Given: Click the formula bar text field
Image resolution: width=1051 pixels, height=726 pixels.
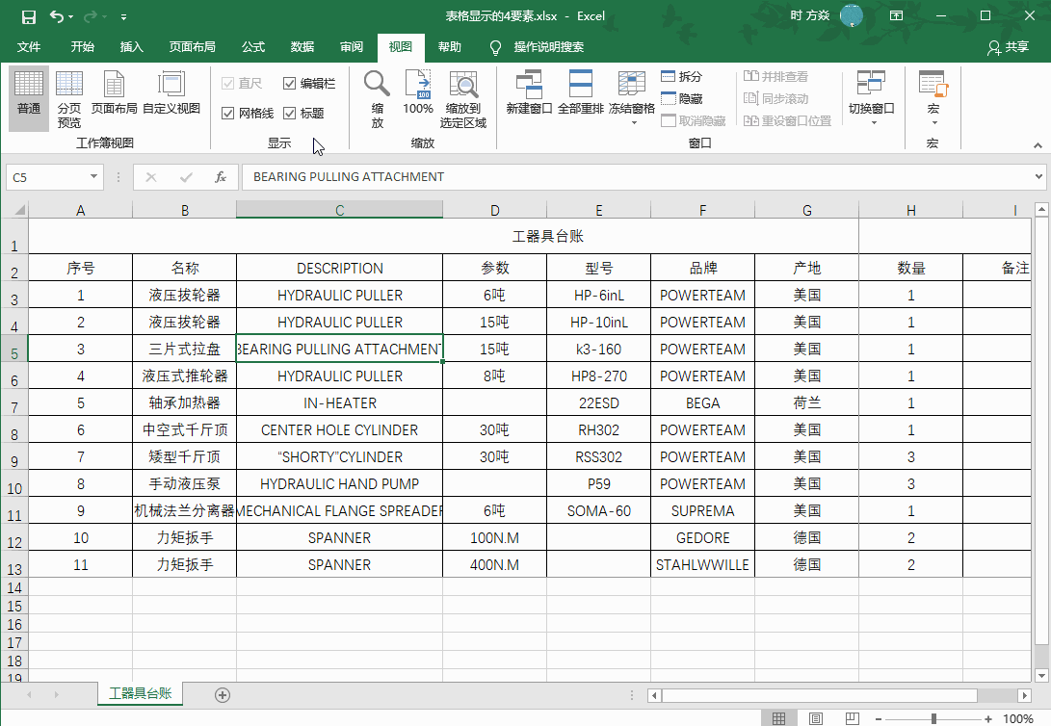Looking at the screenshot, I should point(637,177).
